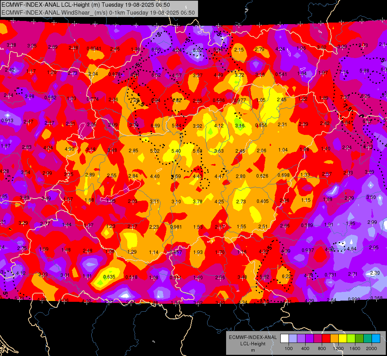Click the legend tick label 2000
The width and height of the screenshot is (387, 356).
372,348
